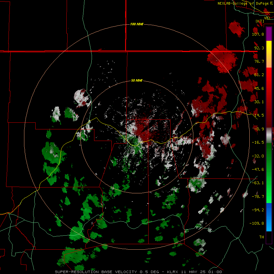Click the Super-Resolution Base Velocity KLRX caption

tap(139, 272)
